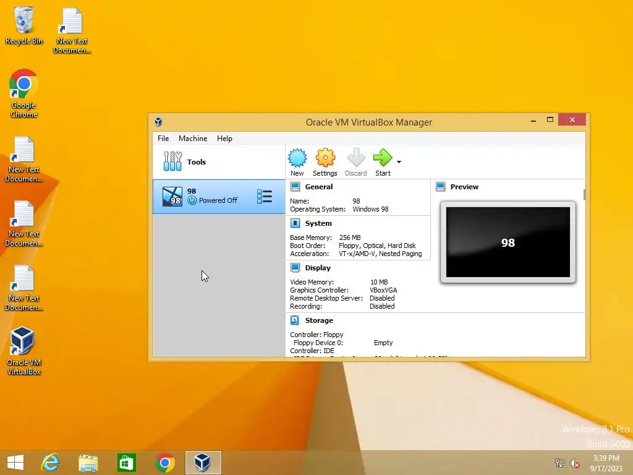Open VM Settings gear icon
The image size is (633, 475).
coord(325,158)
